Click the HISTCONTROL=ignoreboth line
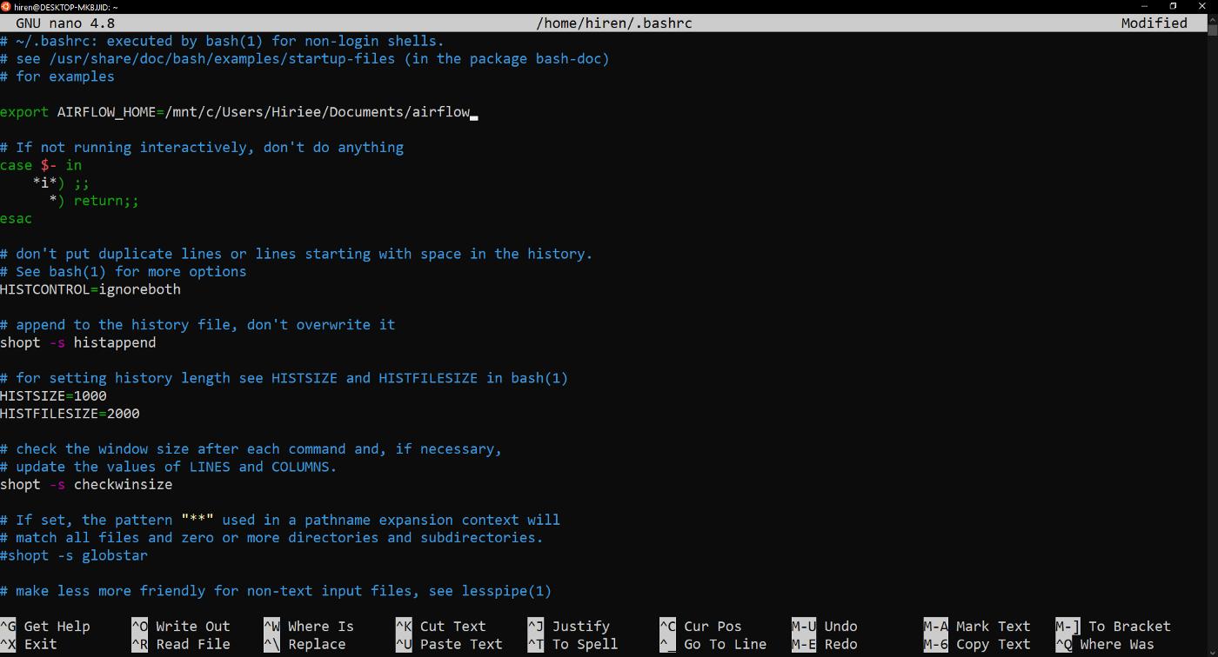The image size is (1218, 657). [x=90, y=289]
